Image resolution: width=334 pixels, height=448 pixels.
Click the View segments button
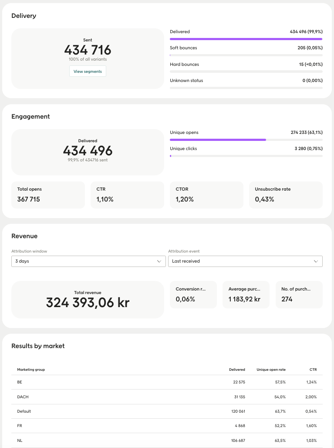[x=88, y=72]
